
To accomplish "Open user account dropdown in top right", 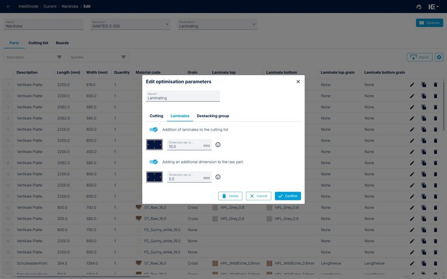I will (x=433, y=7).
